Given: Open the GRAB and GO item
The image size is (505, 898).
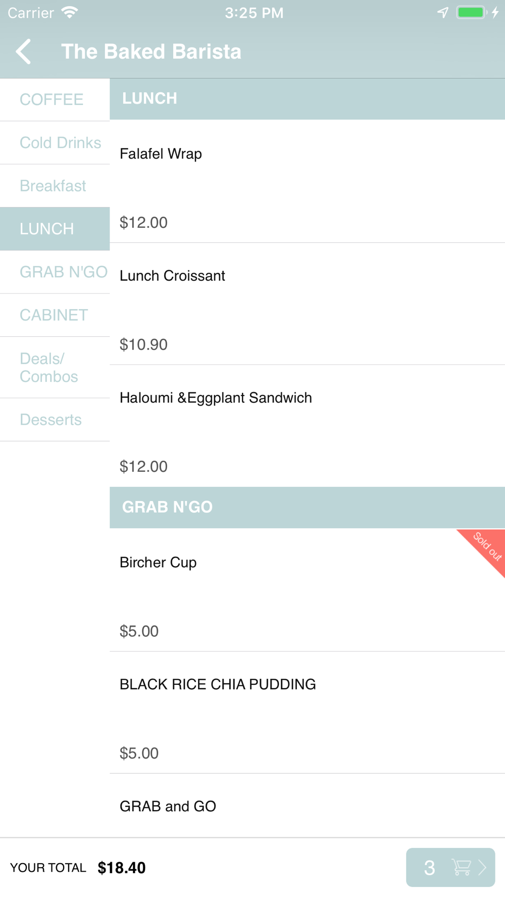Looking at the screenshot, I should pos(307,806).
